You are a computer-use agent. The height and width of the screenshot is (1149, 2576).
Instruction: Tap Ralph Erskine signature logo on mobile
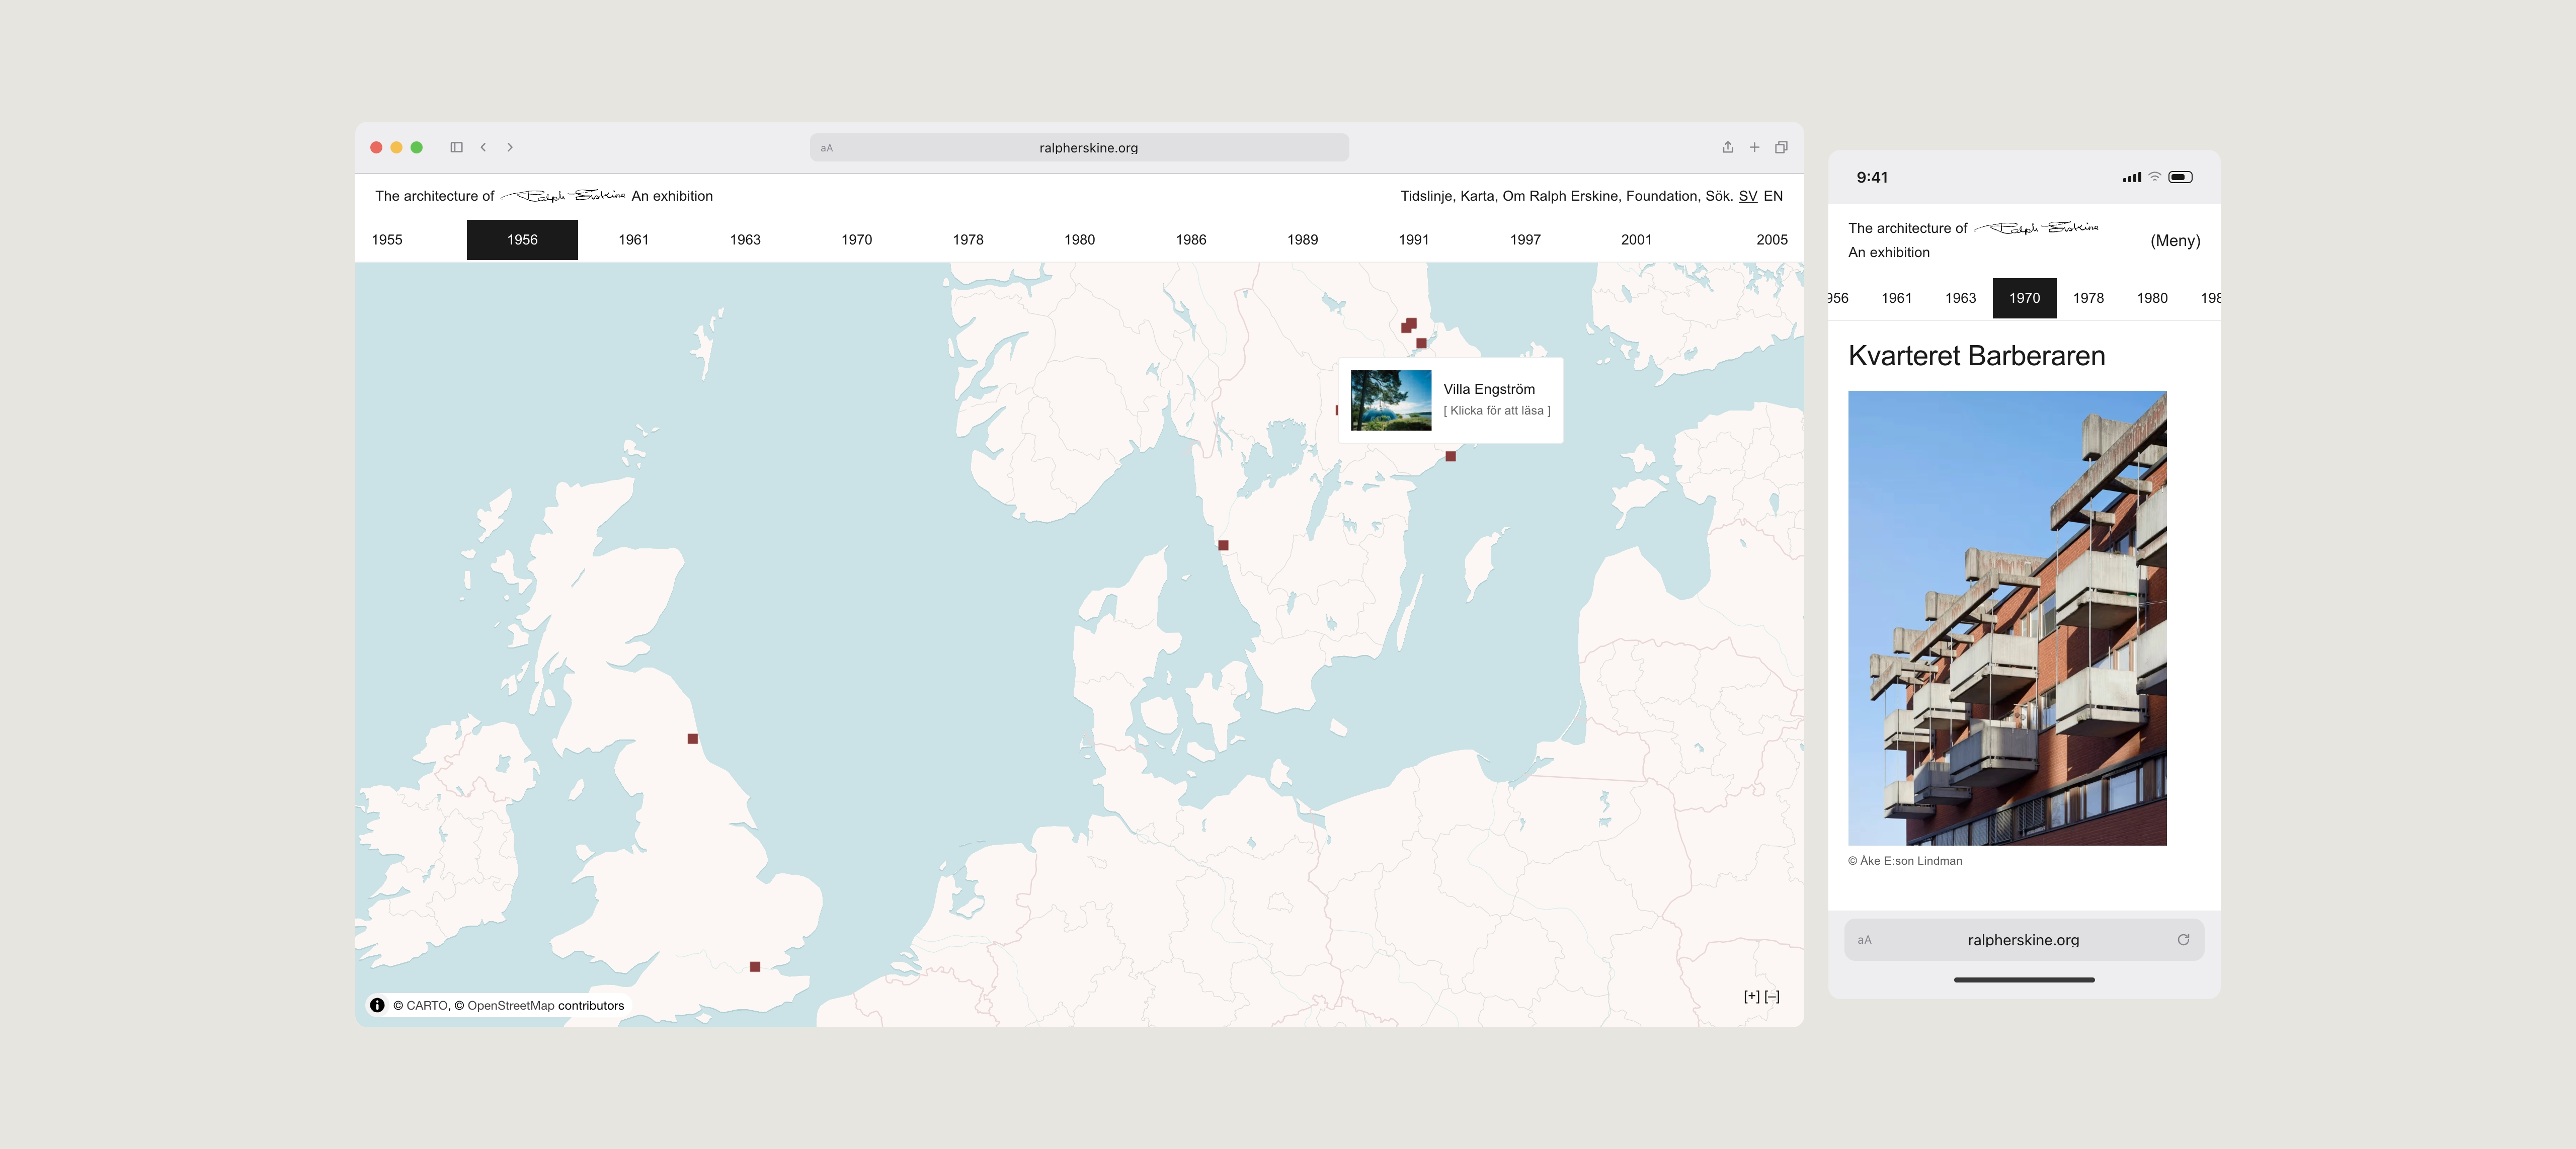[2036, 227]
